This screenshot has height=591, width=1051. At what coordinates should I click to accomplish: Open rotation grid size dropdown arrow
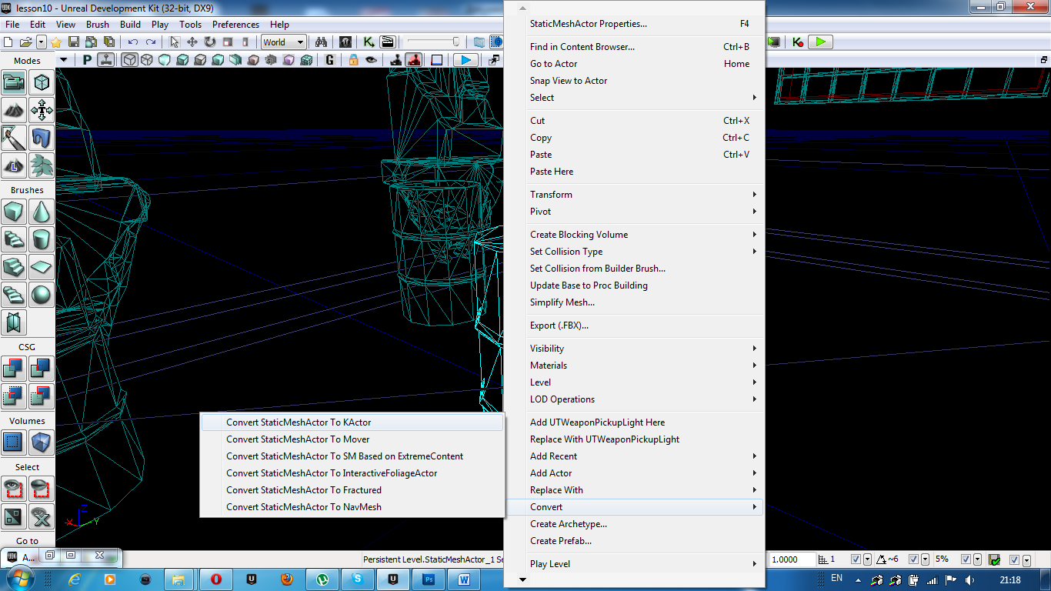(925, 559)
